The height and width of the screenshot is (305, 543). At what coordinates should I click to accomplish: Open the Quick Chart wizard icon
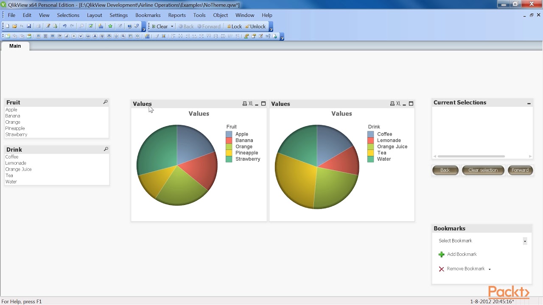point(101,26)
